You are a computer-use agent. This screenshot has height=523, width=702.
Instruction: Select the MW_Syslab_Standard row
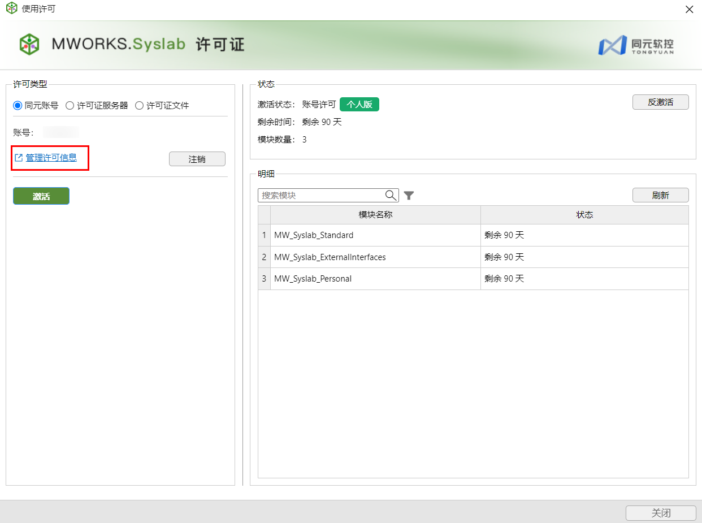tap(375, 235)
